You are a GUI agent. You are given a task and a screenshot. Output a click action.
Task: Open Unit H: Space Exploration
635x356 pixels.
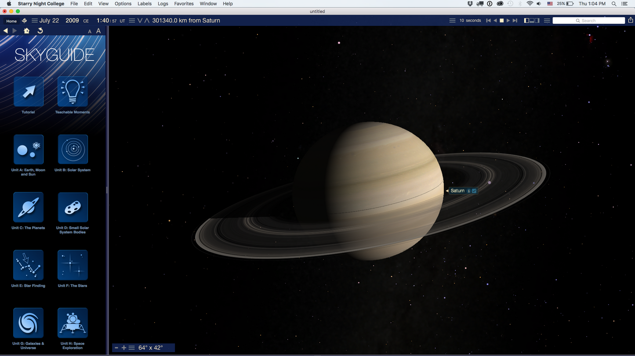click(73, 323)
